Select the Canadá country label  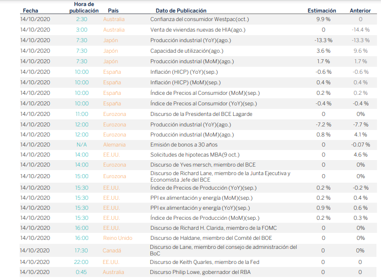[113, 250]
